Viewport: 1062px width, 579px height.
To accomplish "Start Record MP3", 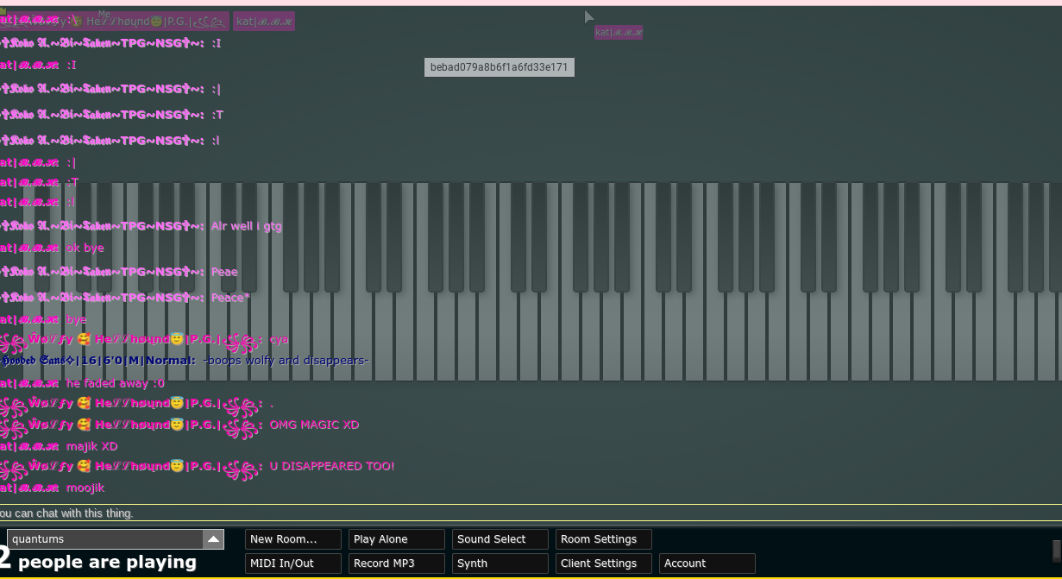I will coord(397,563).
